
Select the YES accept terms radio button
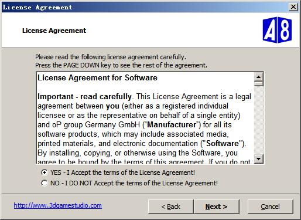click(x=45, y=172)
